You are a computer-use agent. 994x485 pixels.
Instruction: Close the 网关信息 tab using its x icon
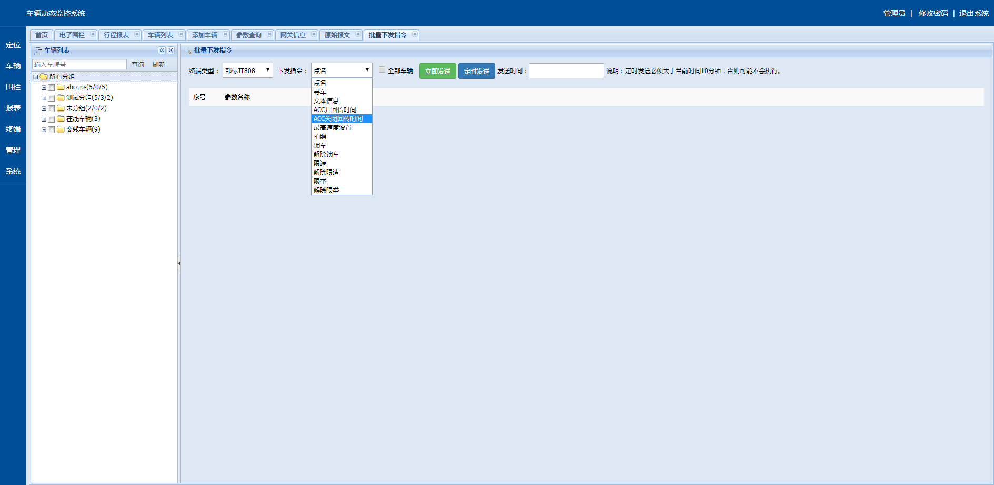[314, 34]
